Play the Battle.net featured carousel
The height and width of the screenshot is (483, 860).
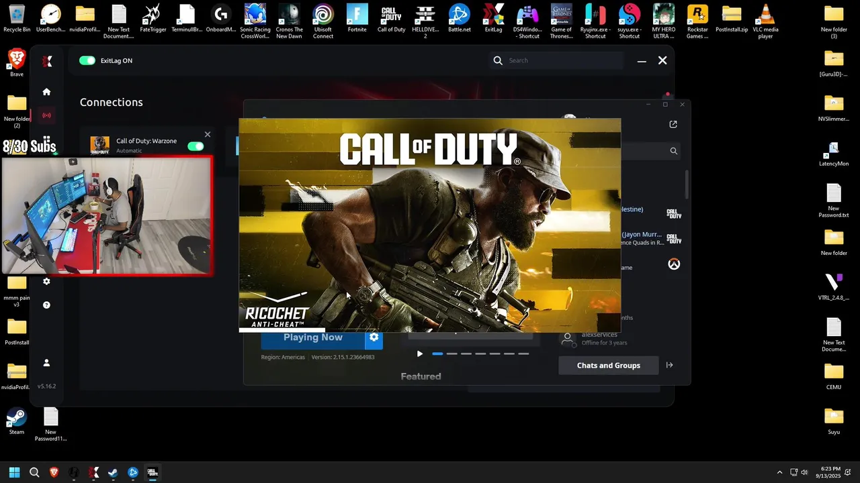[x=420, y=354]
